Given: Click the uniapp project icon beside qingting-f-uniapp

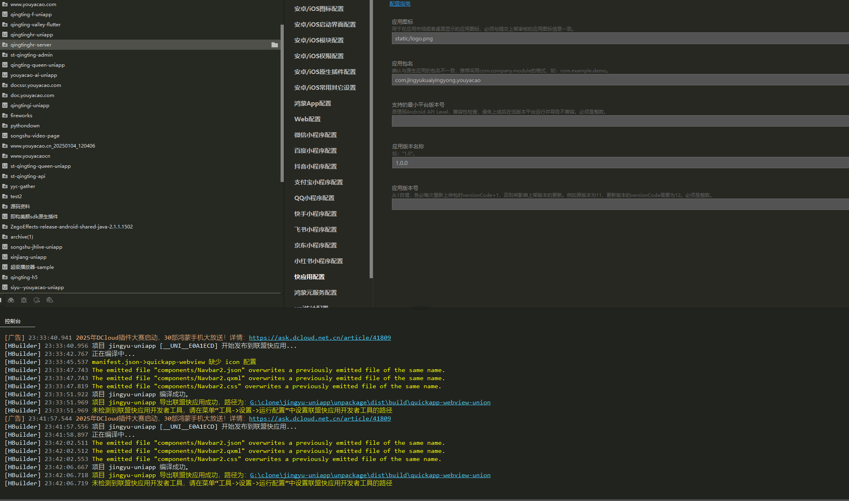Looking at the screenshot, I should (4, 14).
